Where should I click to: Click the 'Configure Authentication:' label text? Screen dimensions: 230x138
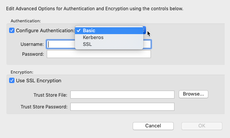[x=46, y=31]
